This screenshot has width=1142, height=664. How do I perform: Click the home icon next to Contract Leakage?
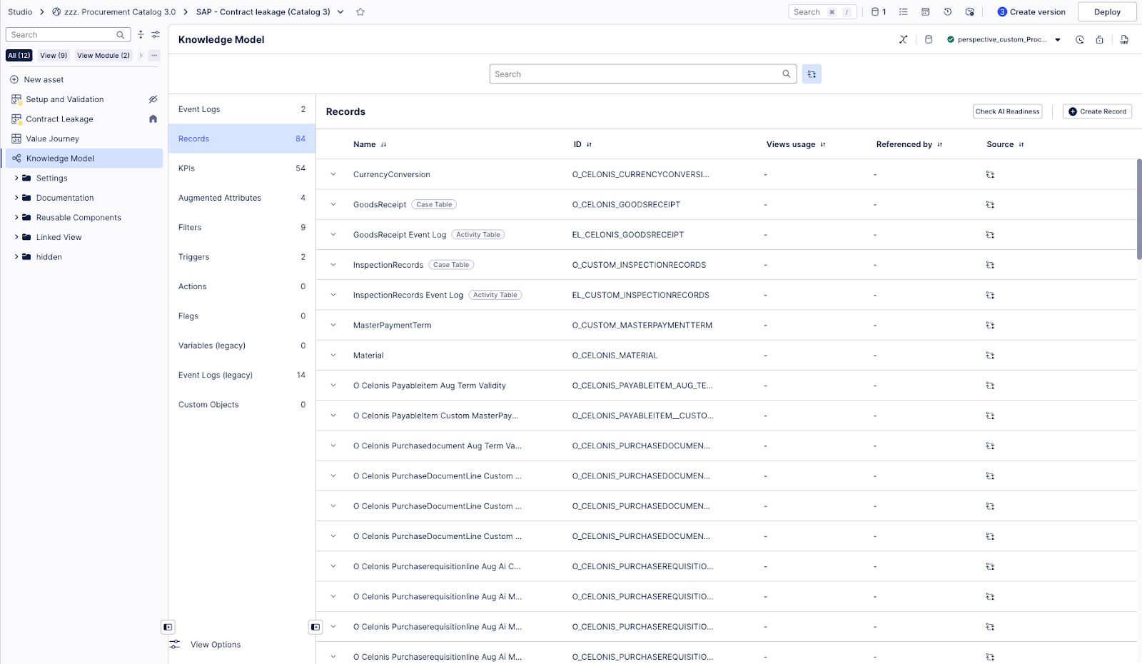(153, 119)
